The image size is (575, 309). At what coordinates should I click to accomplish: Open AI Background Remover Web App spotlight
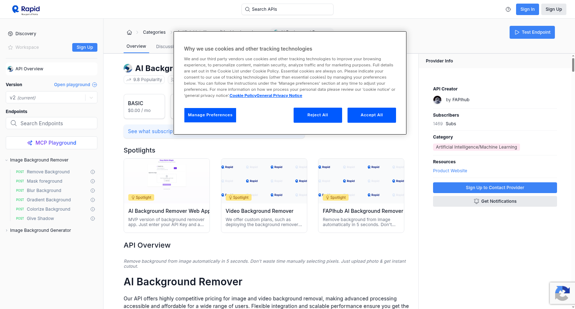[x=167, y=196]
